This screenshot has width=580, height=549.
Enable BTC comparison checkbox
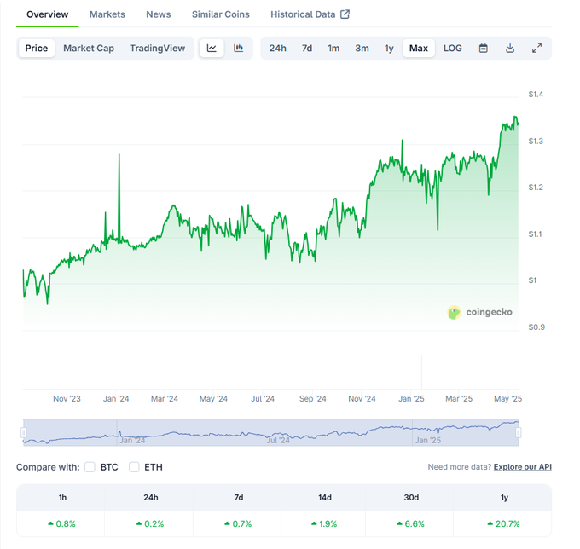click(x=90, y=467)
